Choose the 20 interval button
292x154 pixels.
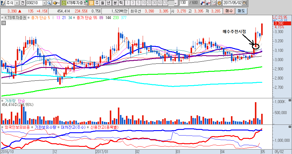click(149, 3)
